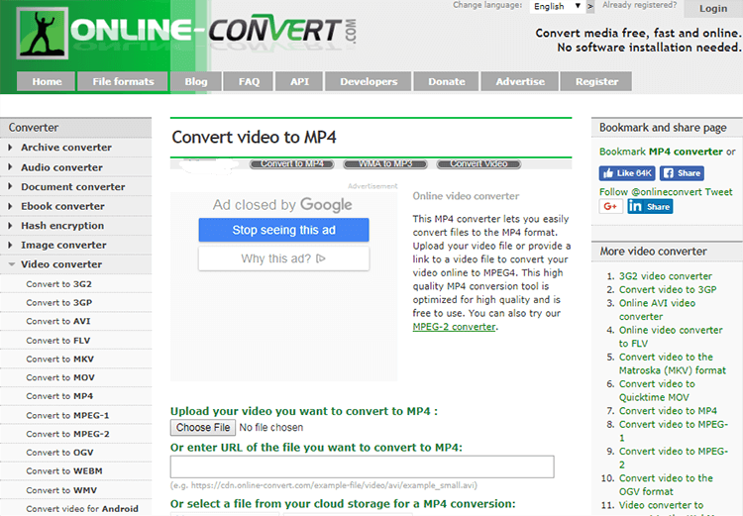The width and height of the screenshot is (743, 516).
Task: Click the WMA to MP3 ad pill
Action: [385, 164]
